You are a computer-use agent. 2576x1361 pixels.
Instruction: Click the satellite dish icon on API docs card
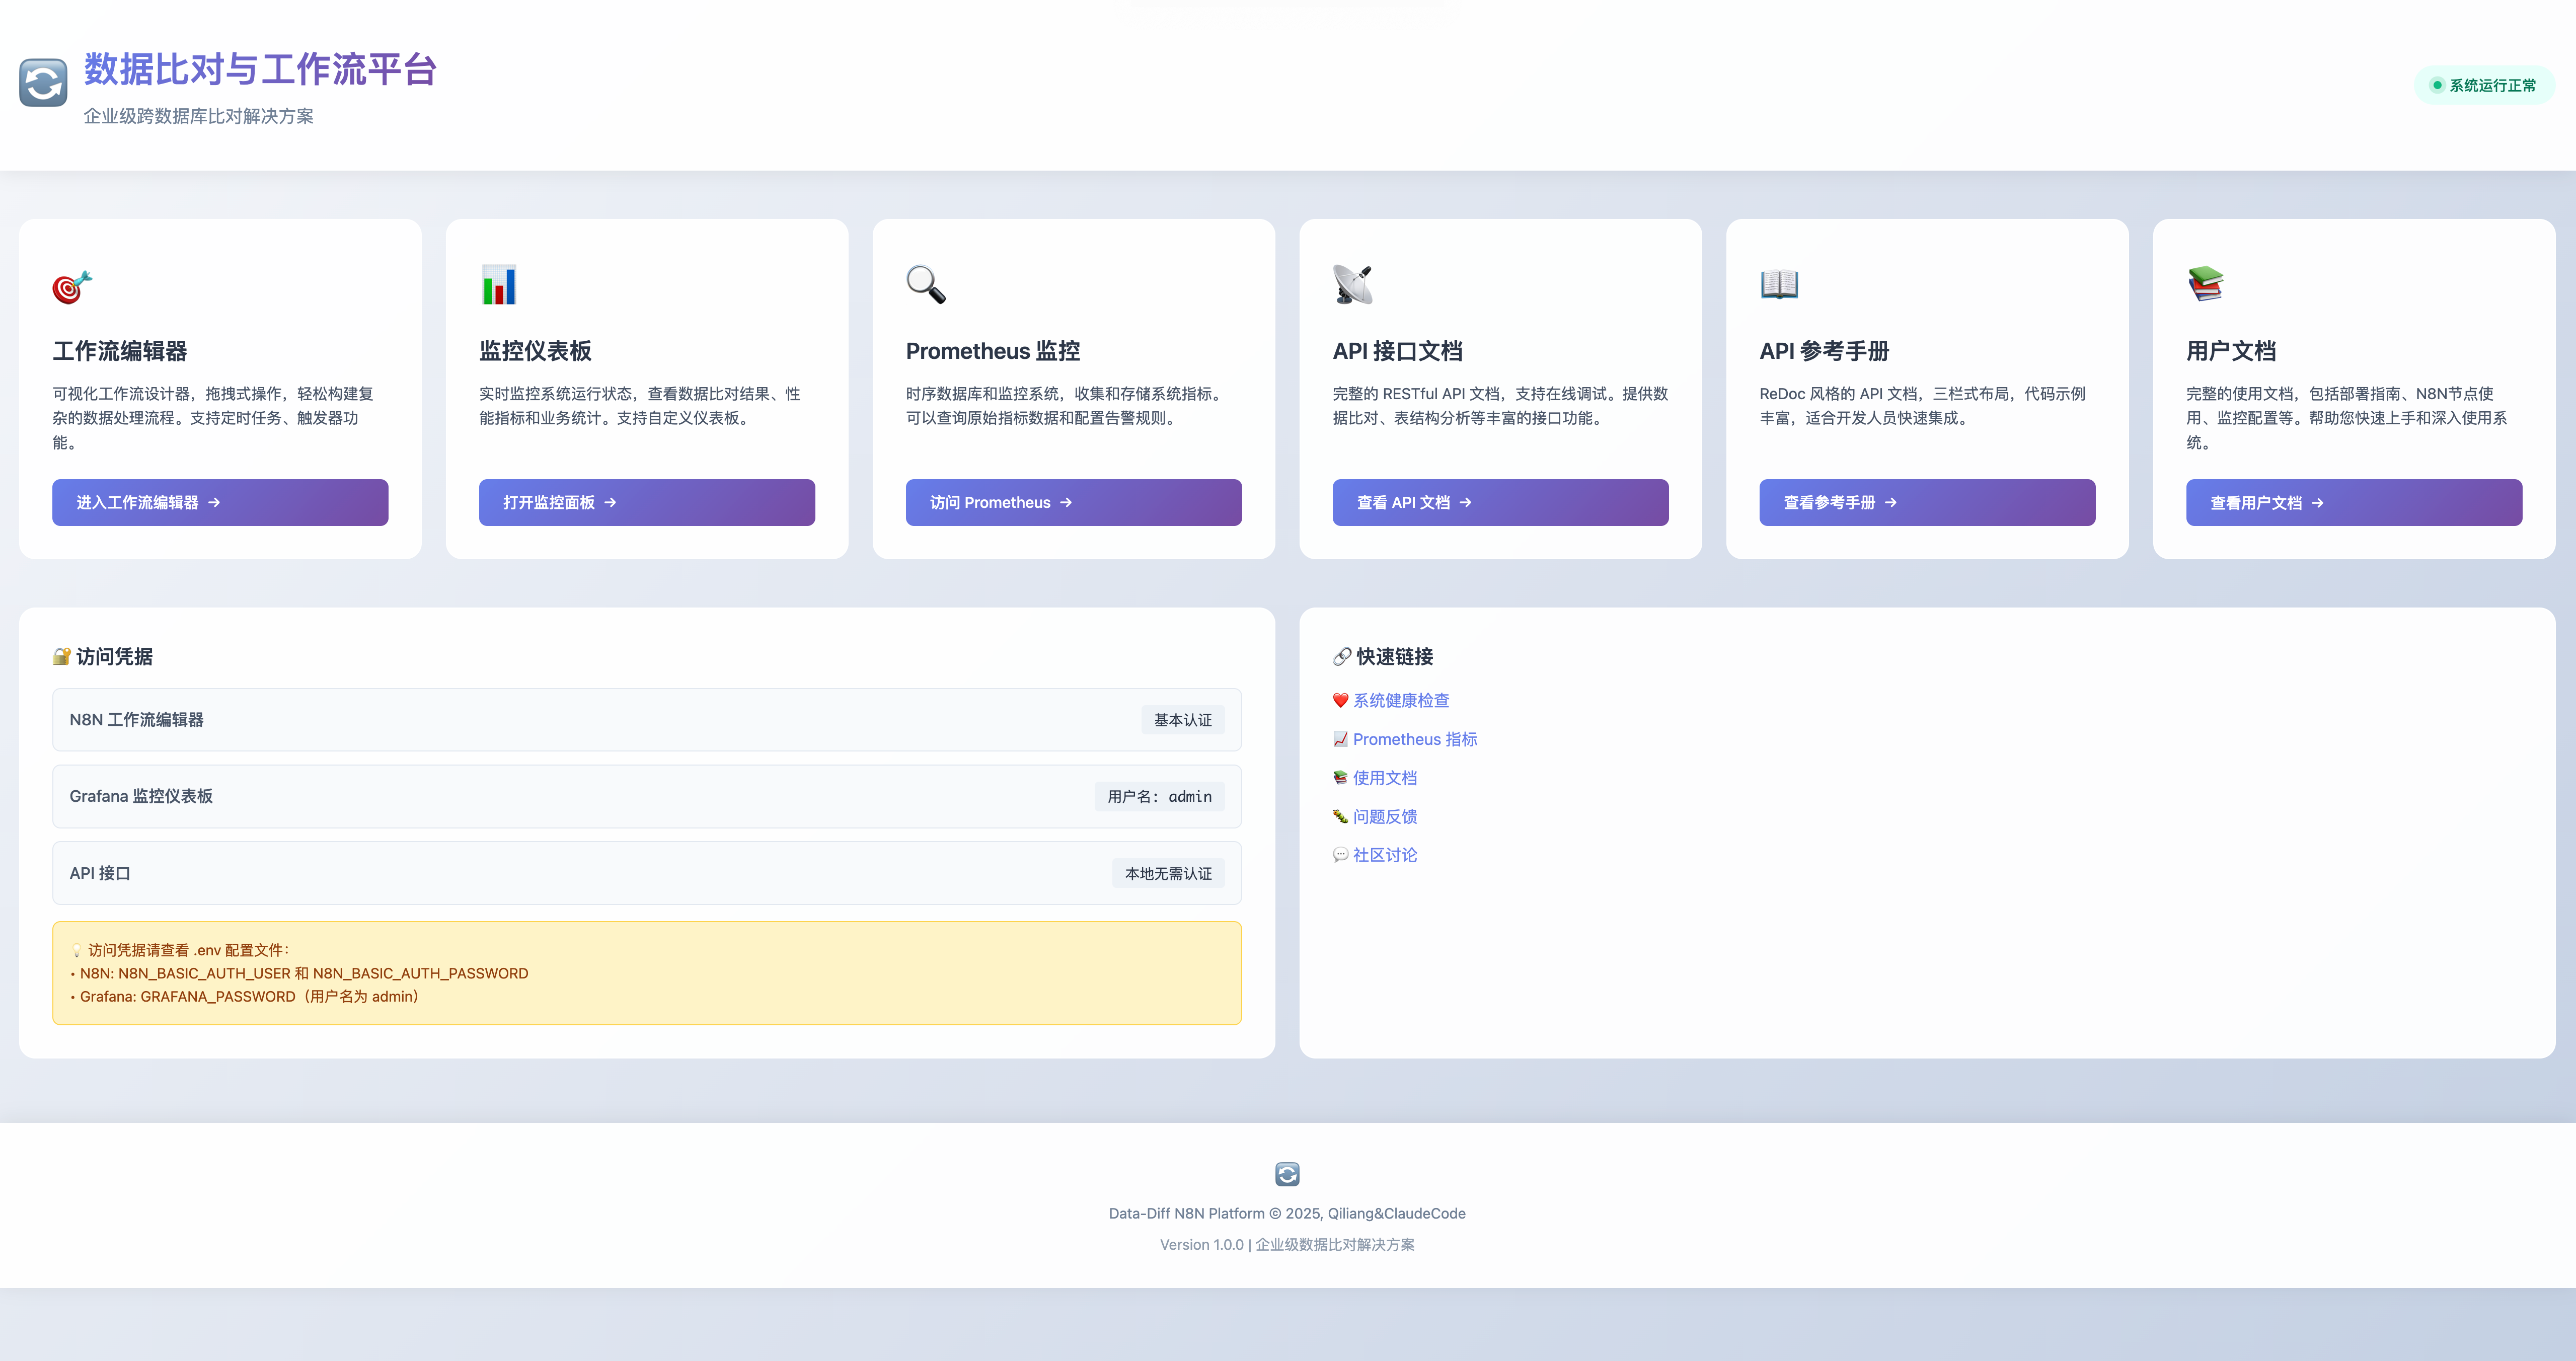1352,285
